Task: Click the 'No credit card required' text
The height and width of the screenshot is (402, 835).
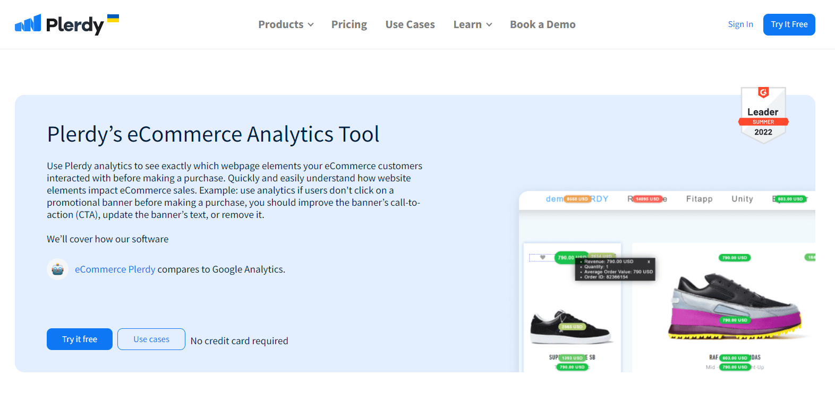Action: pos(240,341)
